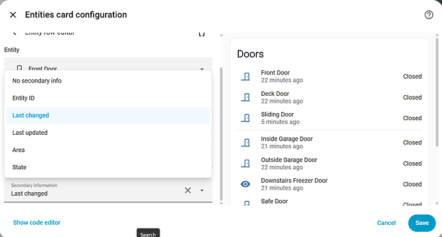This screenshot has width=442, height=237.
Task: Save the entities card
Action: [x=422, y=223]
